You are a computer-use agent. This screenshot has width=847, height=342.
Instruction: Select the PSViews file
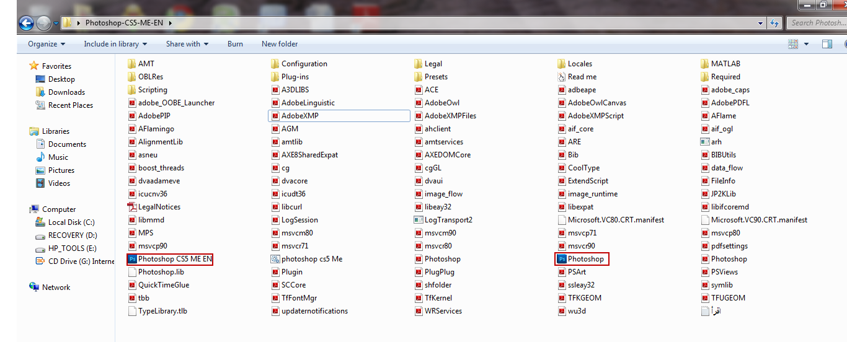719,272
